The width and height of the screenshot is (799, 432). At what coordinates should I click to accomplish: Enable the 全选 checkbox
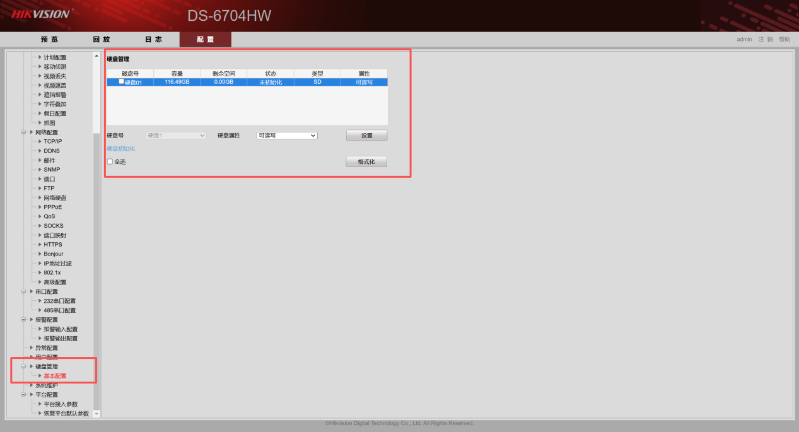pos(110,162)
